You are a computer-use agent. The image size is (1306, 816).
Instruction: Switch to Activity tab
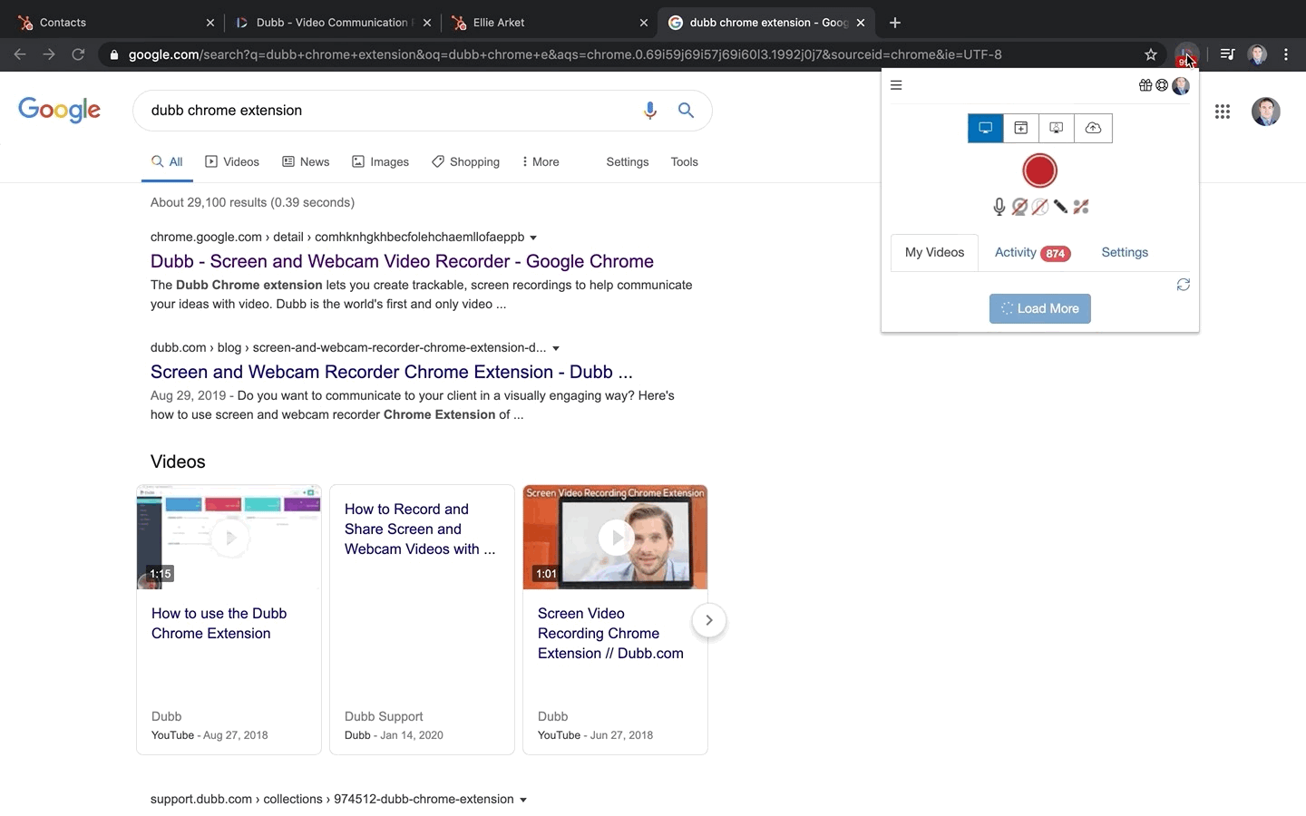click(x=1032, y=252)
